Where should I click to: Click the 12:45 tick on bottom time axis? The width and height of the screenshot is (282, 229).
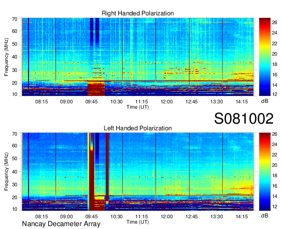click(192, 217)
